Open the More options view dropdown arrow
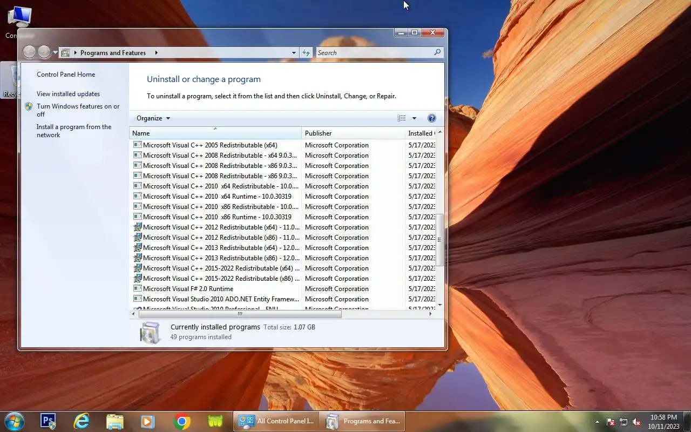This screenshot has width=691, height=432. (x=414, y=118)
